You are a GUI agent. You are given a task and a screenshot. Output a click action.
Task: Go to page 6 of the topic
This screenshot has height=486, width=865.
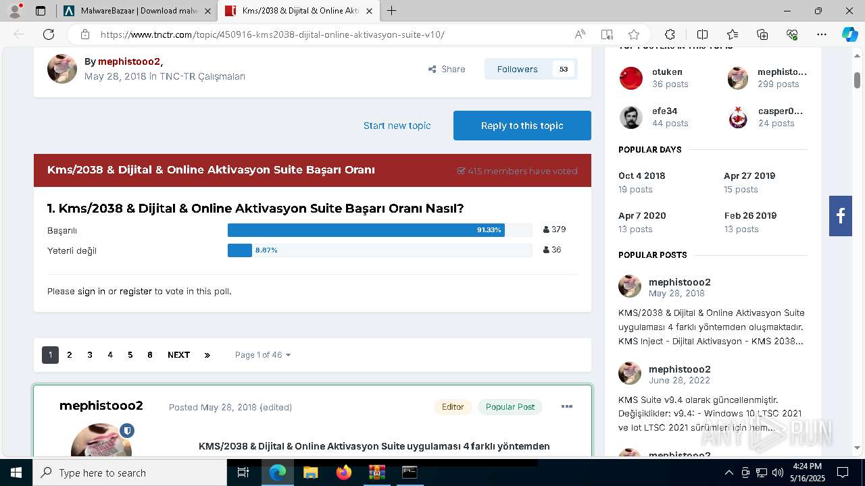point(150,355)
